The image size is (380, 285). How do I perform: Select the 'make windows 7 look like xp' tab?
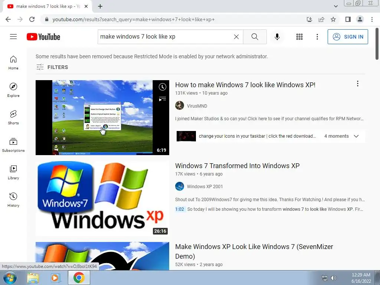click(x=47, y=6)
